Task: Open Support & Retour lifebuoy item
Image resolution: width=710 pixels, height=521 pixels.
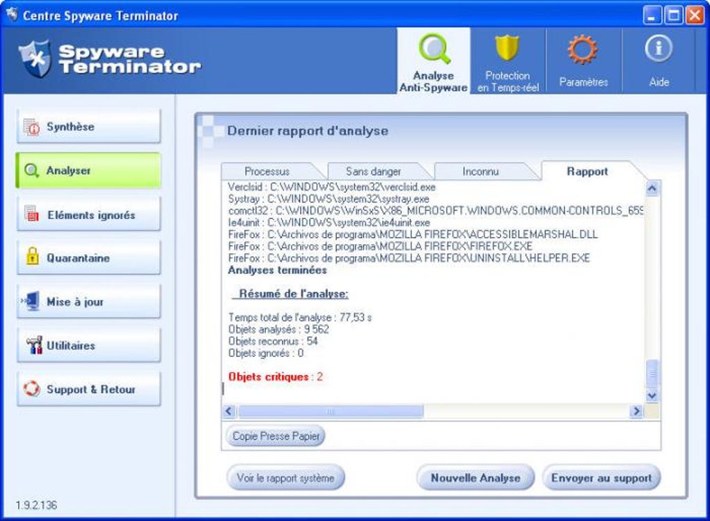Action: tap(89, 389)
